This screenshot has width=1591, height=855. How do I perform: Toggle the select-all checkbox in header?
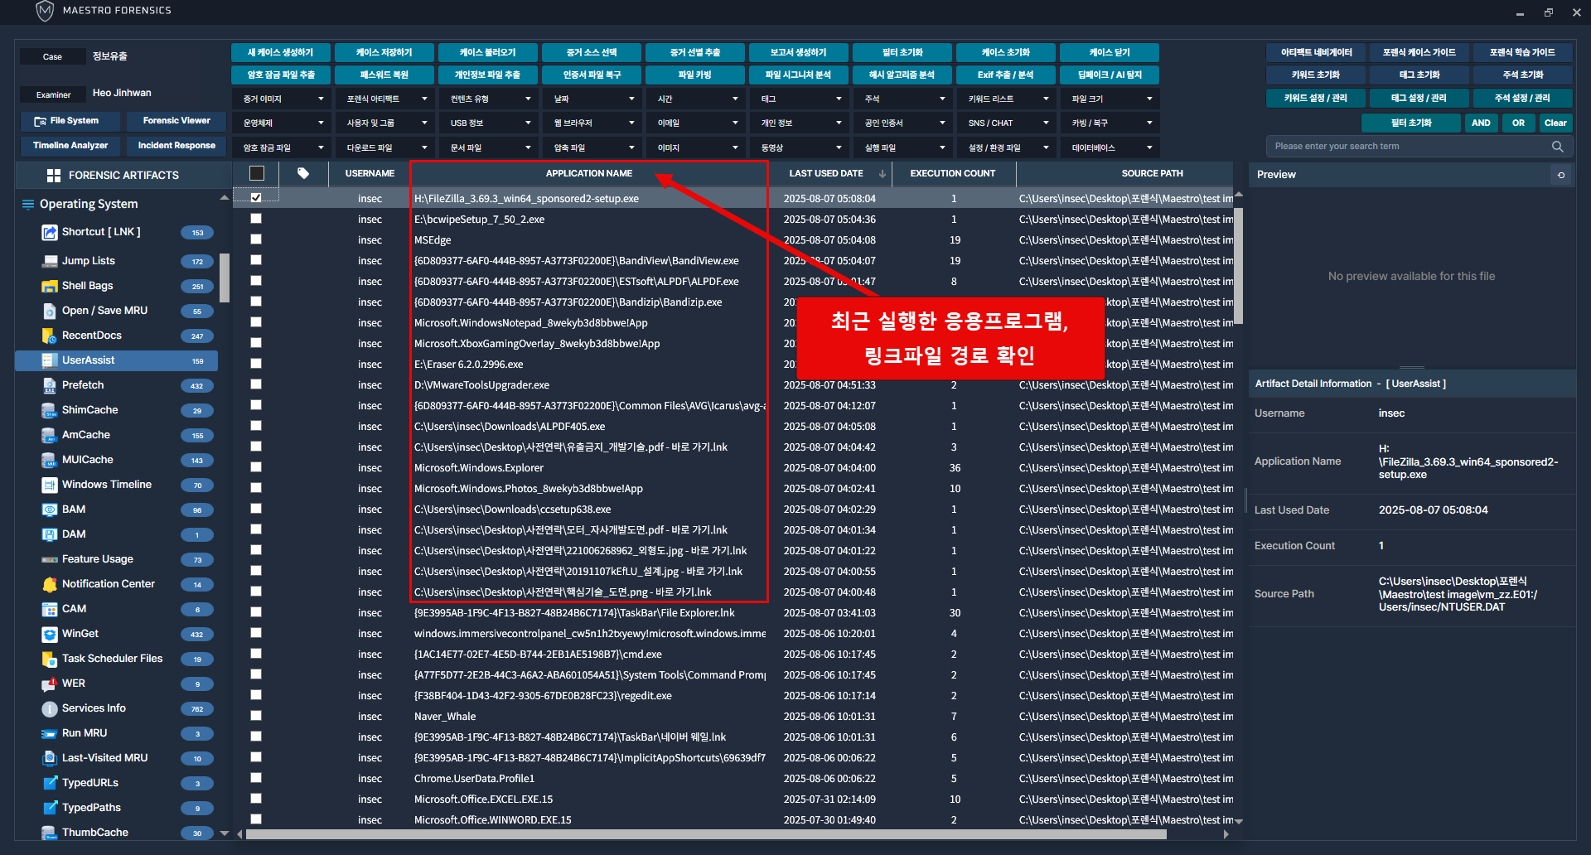tap(257, 173)
